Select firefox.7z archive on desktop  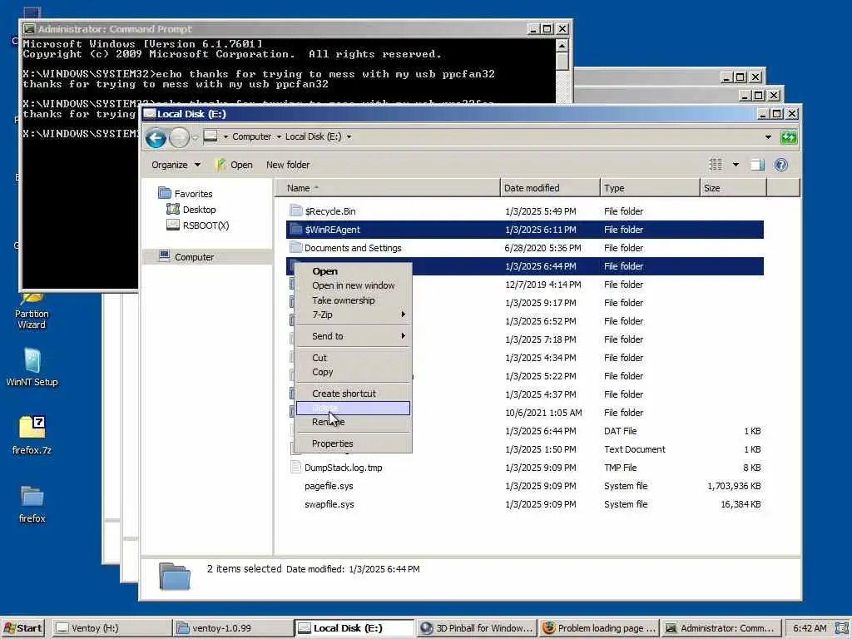point(32,435)
